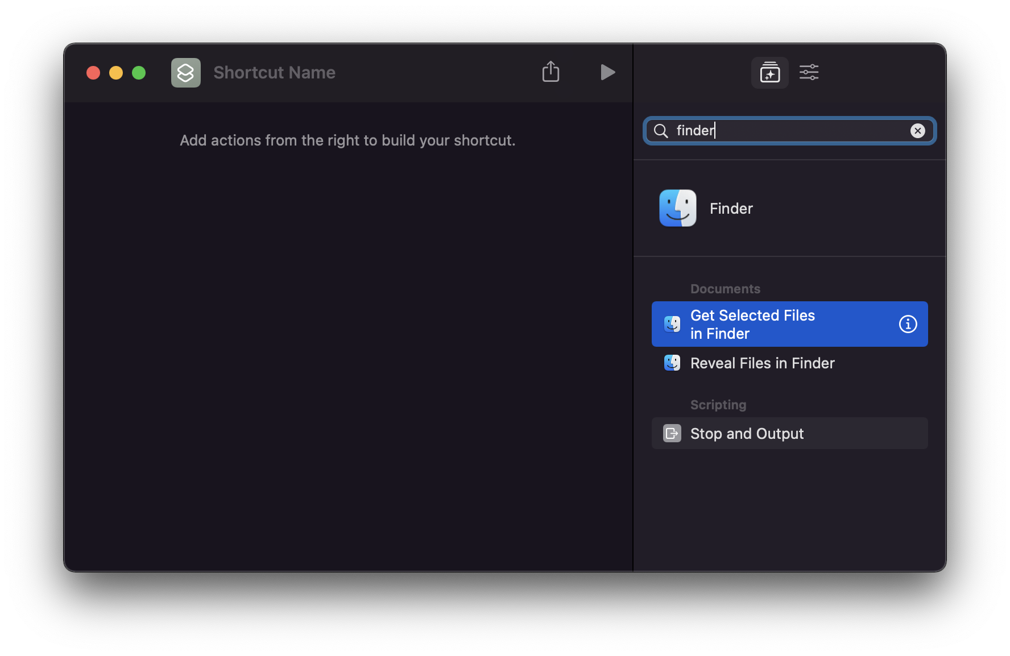The height and width of the screenshot is (656, 1010).
Task: Run the shortcut with the play button
Action: click(x=607, y=72)
